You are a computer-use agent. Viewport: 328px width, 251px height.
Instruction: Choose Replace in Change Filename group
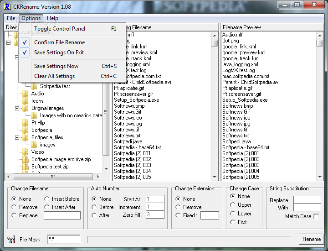[x=14, y=215]
